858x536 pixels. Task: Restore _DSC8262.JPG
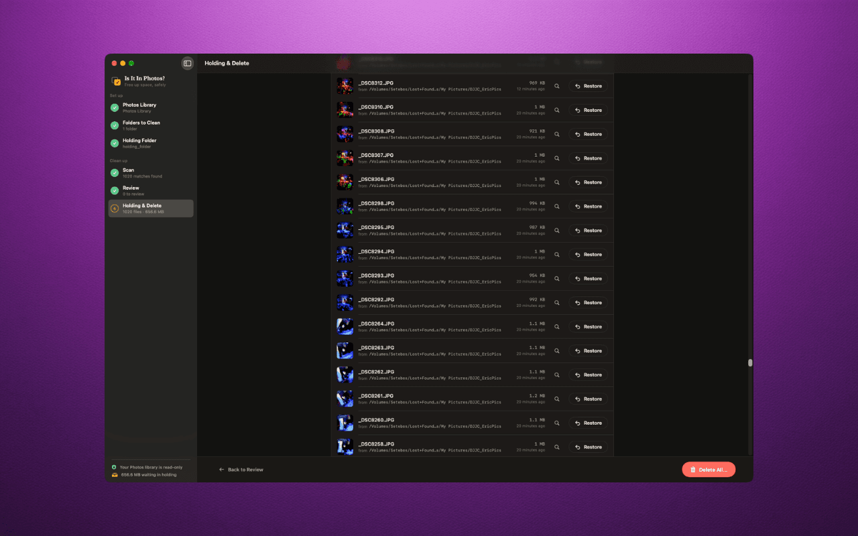click(589, 375)
